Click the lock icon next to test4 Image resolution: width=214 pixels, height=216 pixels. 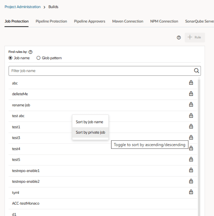click(x=191, y=148)
